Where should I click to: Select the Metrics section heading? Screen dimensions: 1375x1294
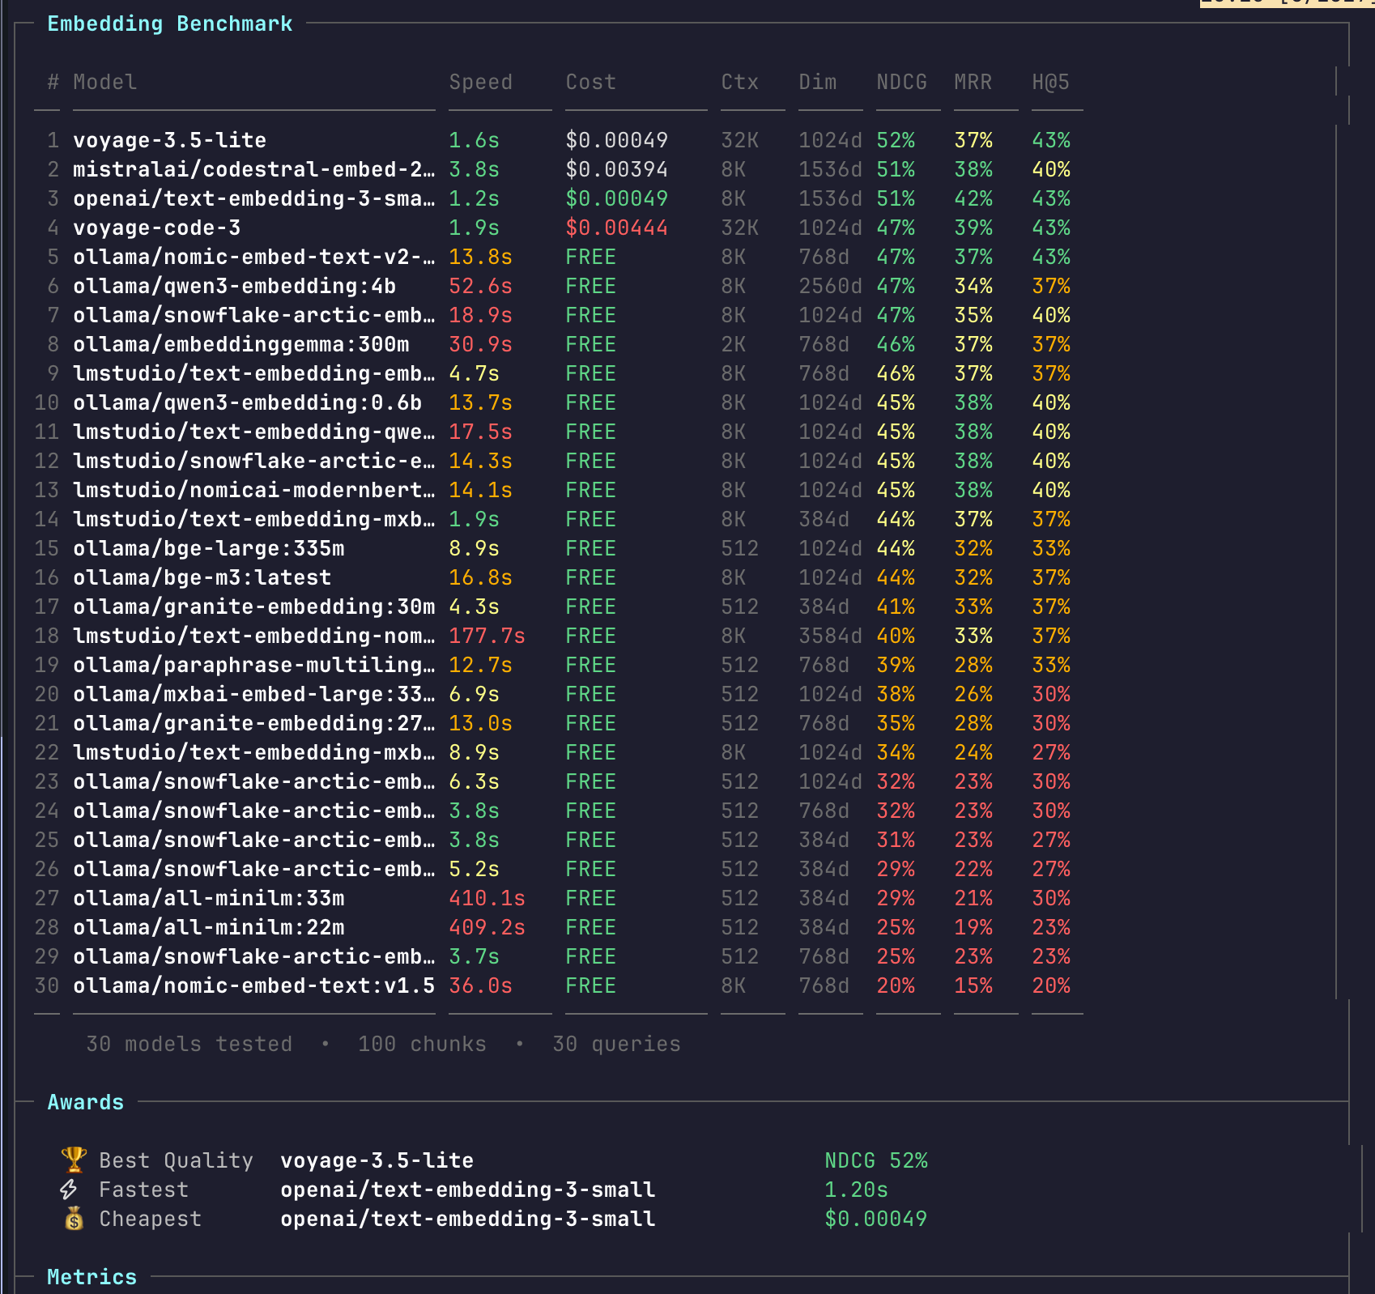coord(92,1277)
